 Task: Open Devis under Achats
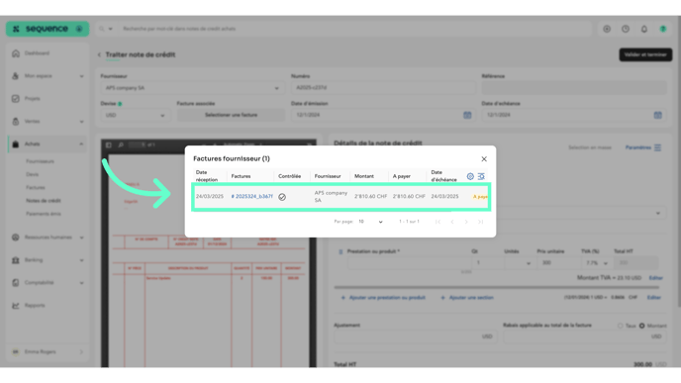(32, 174)
